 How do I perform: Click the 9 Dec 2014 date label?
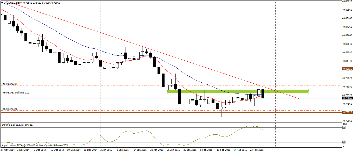(x=40, y=150)
